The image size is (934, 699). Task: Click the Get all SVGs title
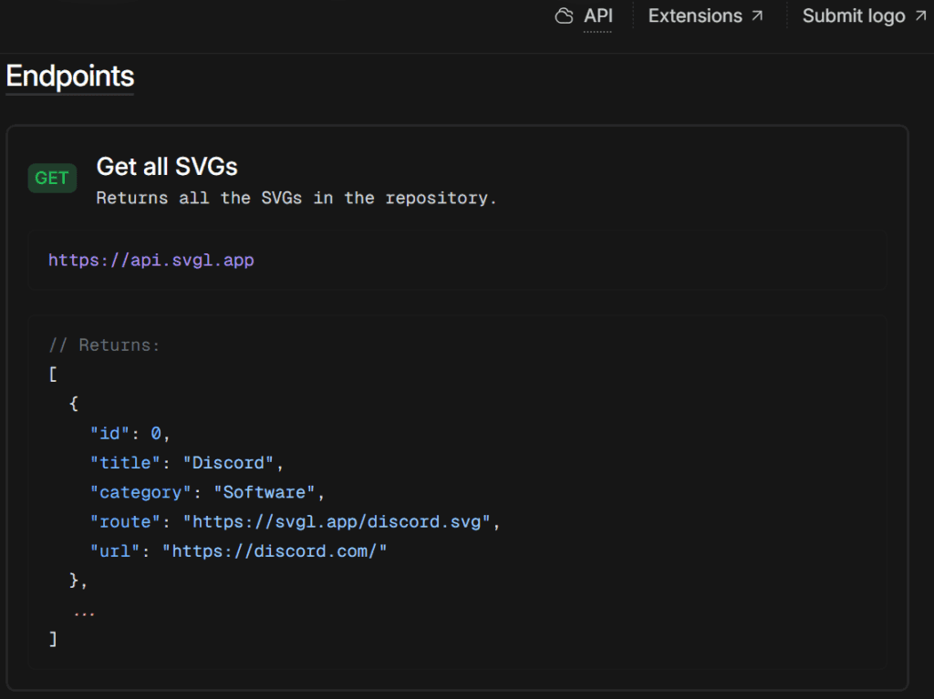pyautogui.click(x=166, y=167)
